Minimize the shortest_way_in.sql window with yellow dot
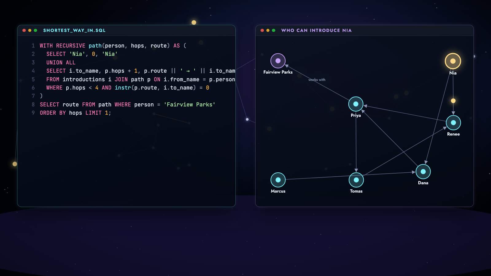 coord(30,30)
